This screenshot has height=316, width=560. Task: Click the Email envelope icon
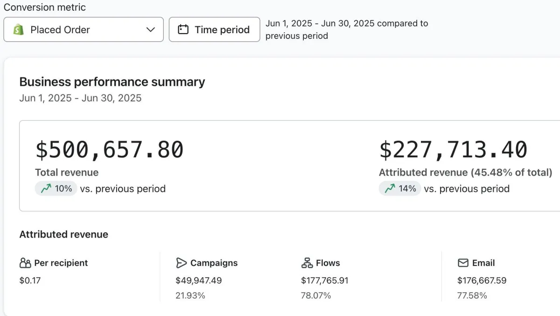point(463,263)
